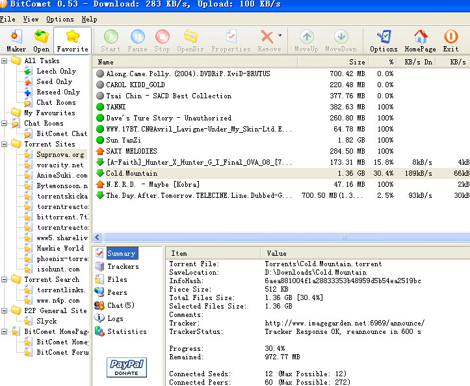
Task: Select the Cold.Mountain download task
Action: 281,174
